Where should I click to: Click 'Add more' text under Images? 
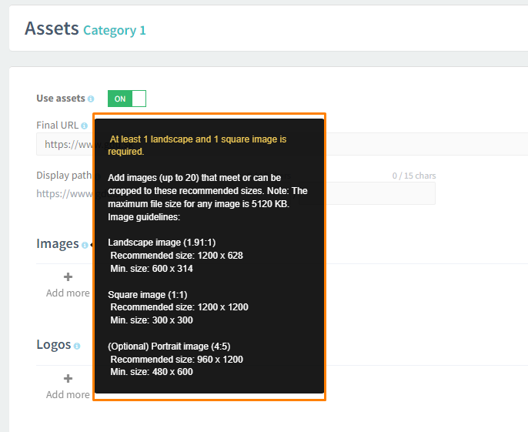click(68, 293)
